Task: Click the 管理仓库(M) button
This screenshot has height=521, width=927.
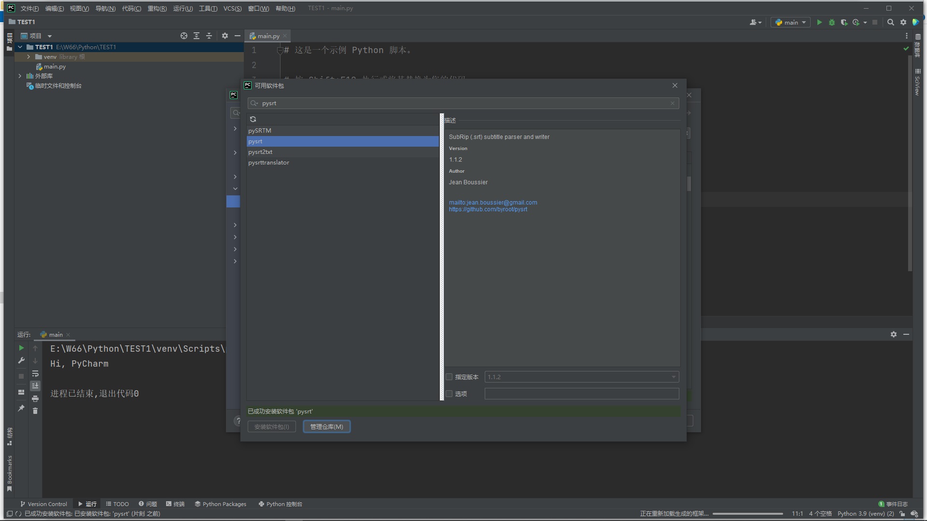Action: pyautogui.click(x=326, y=426)
